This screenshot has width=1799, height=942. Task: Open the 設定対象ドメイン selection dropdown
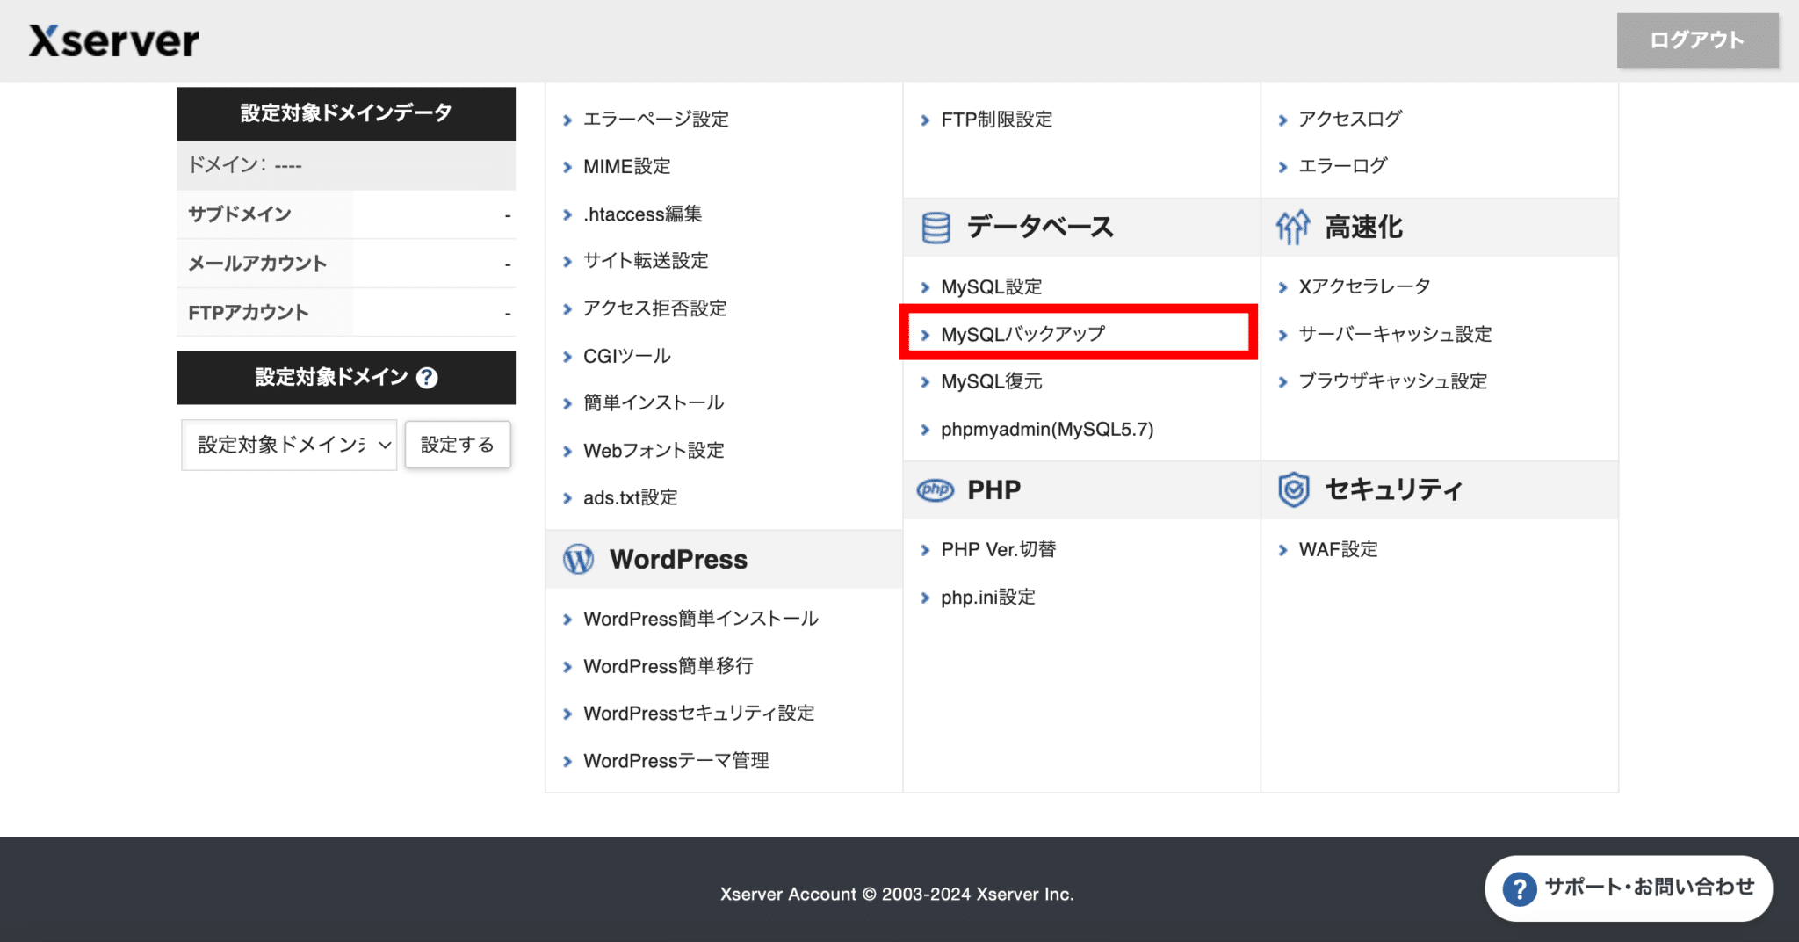coord(288,445)
